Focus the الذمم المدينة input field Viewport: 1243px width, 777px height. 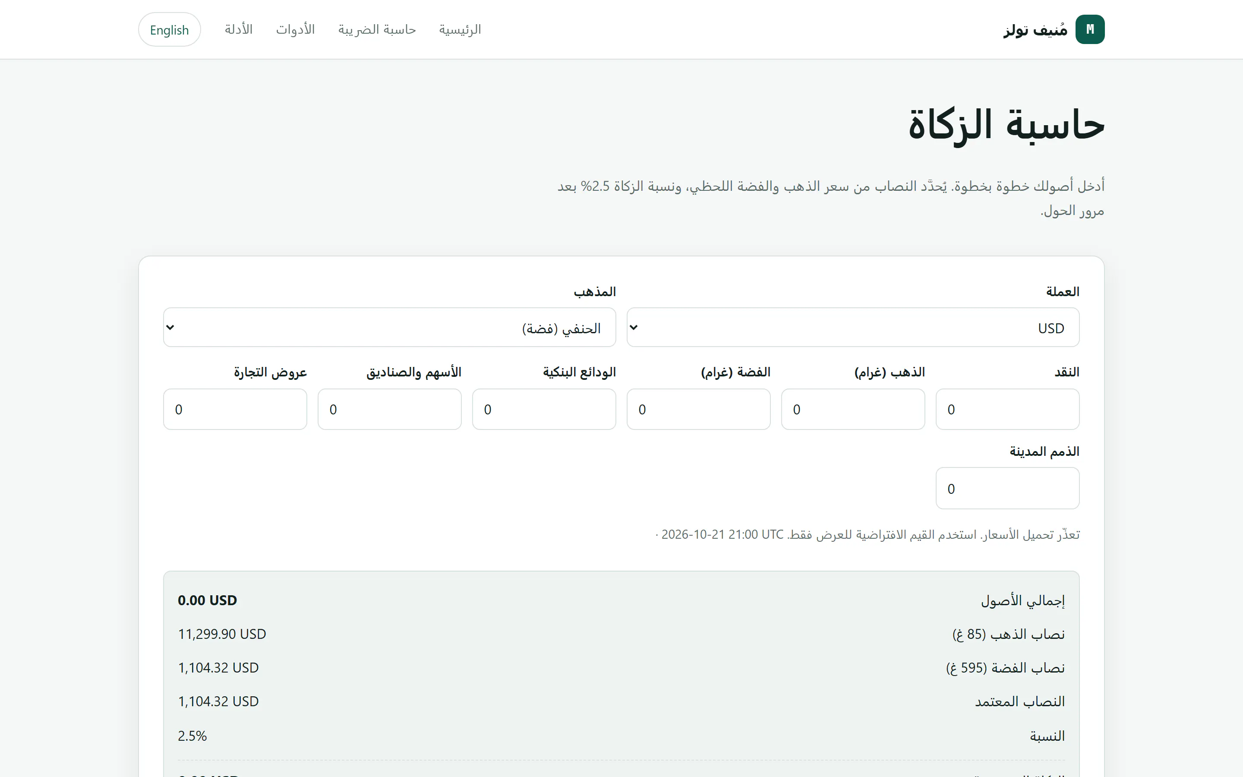pos(1007,488)
